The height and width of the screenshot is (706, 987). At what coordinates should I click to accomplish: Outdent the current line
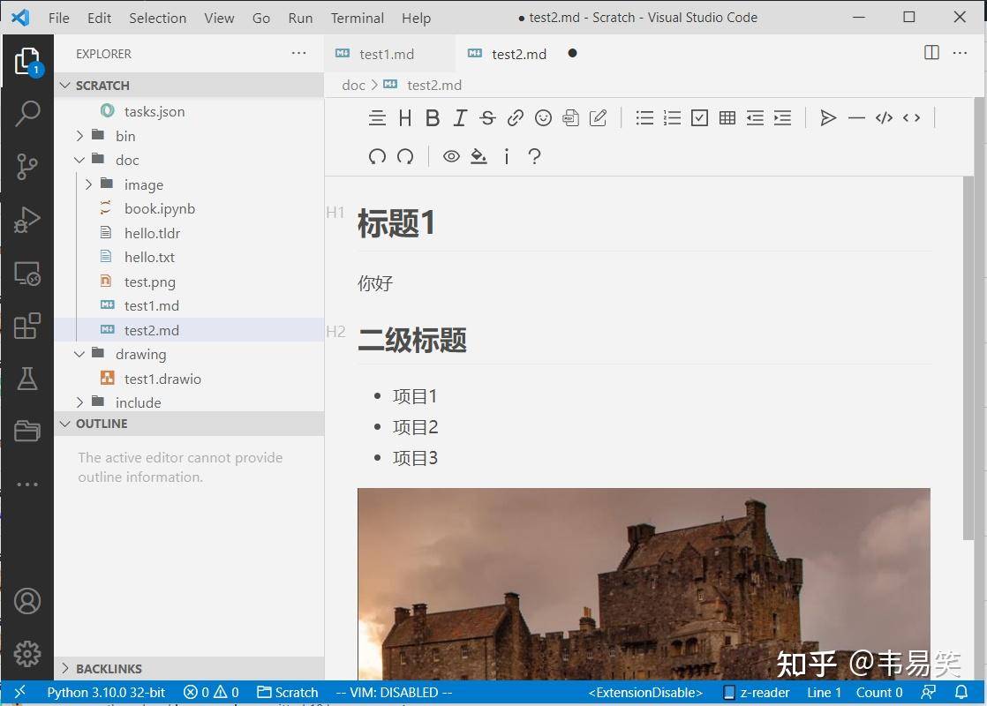point(755,117)
